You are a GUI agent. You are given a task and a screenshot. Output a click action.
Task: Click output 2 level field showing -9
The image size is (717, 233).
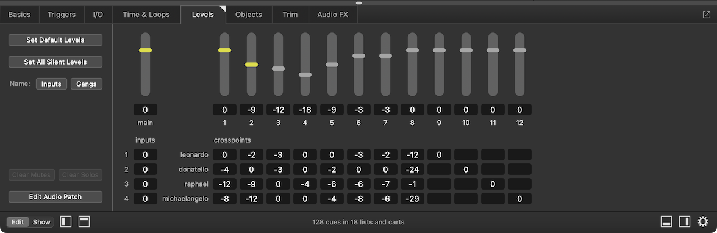tap(251, 110)
